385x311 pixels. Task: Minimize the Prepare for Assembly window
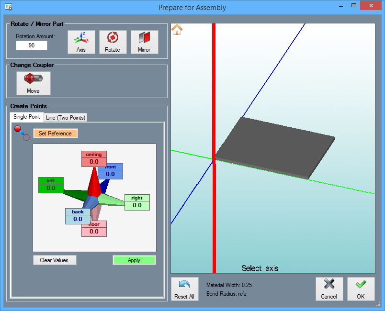tap(341, 6)
